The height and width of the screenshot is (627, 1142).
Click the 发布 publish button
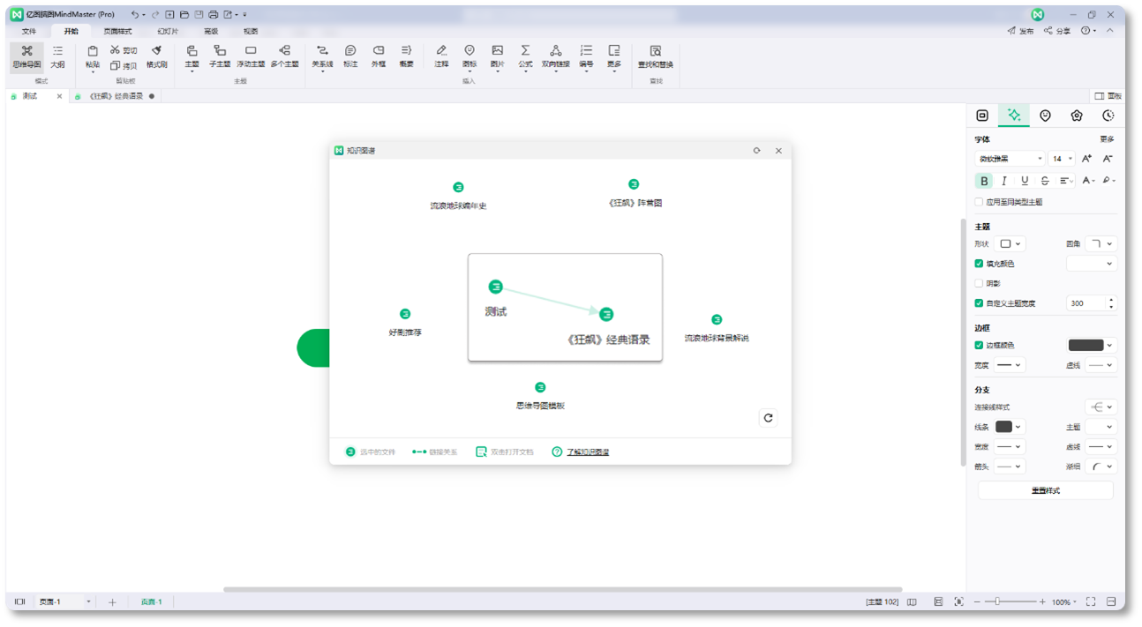coord(1020,31)
